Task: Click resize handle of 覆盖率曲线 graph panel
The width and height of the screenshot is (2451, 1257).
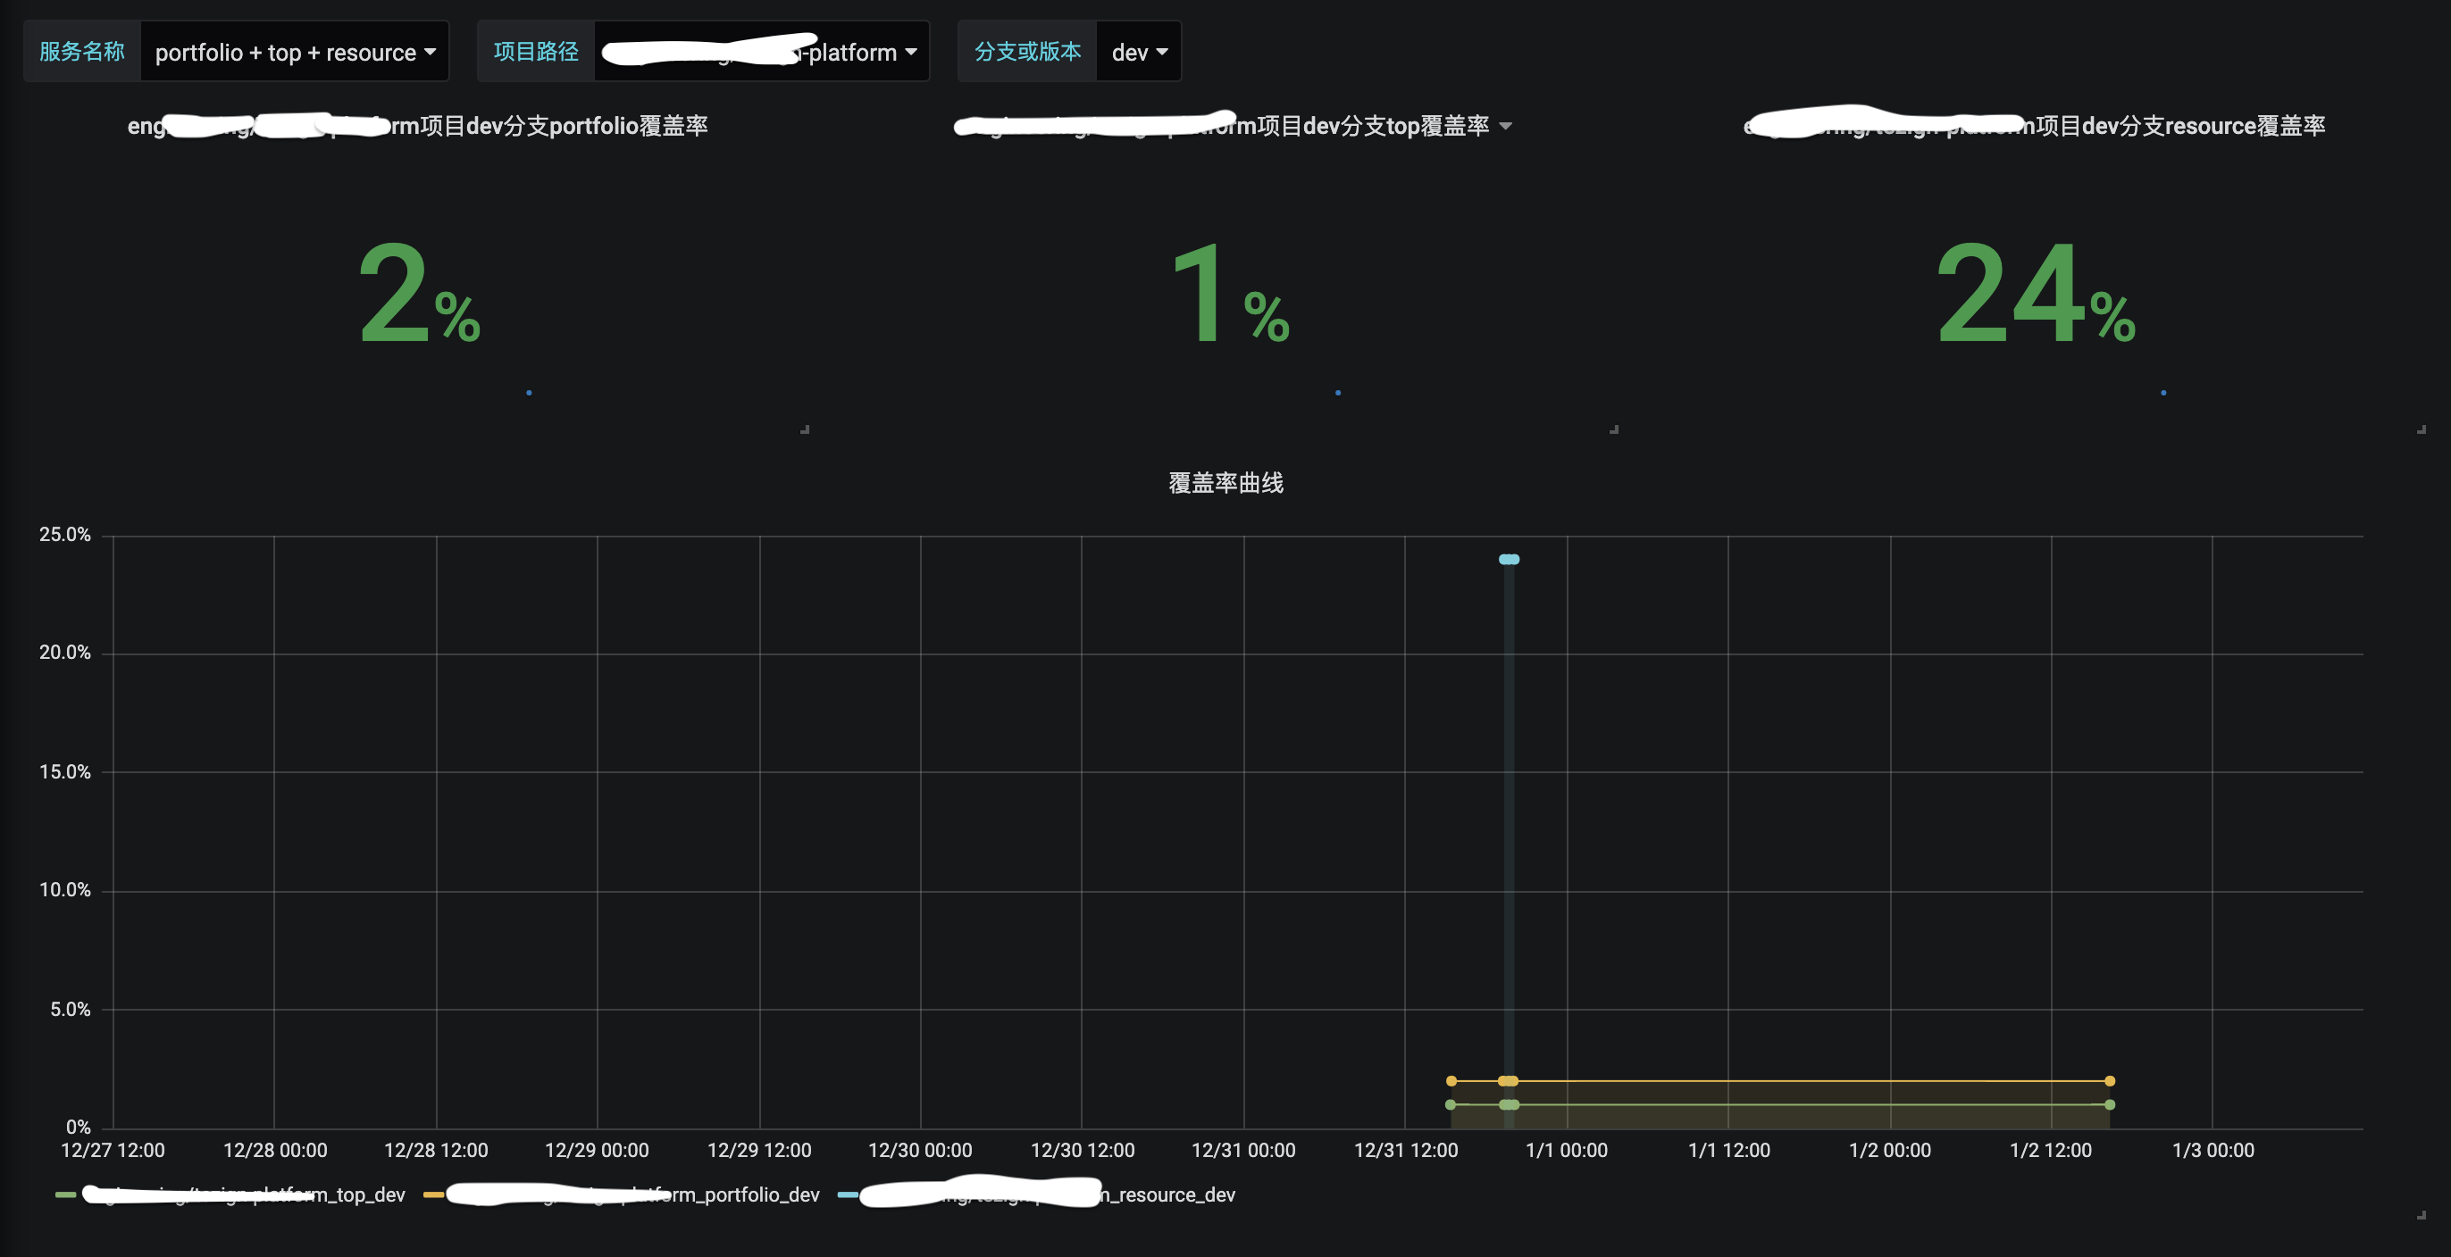Action: coord(2421,1215)
